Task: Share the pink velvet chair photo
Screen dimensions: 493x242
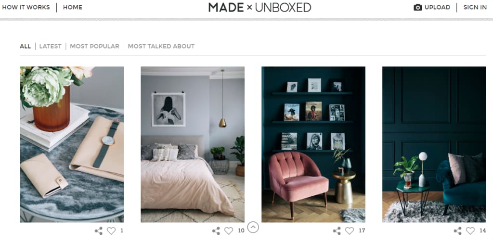Action: pos(337,231)
